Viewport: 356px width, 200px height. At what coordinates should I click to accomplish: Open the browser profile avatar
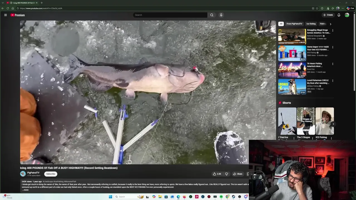tap(338, 8)
